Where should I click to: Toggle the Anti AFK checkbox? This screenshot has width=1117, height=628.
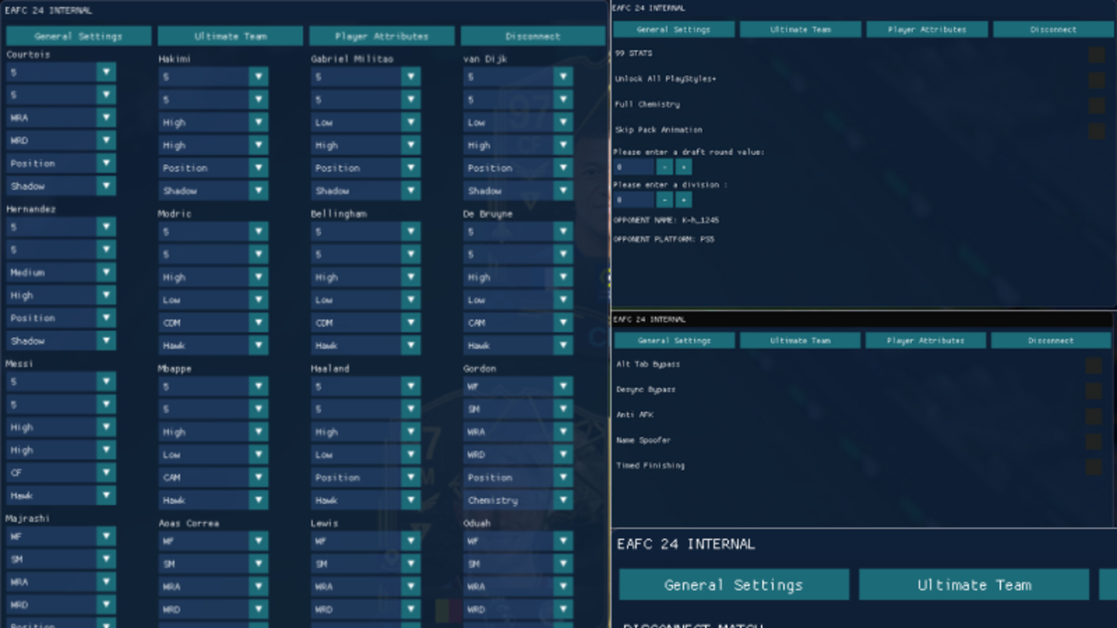tap(1093, 416)
